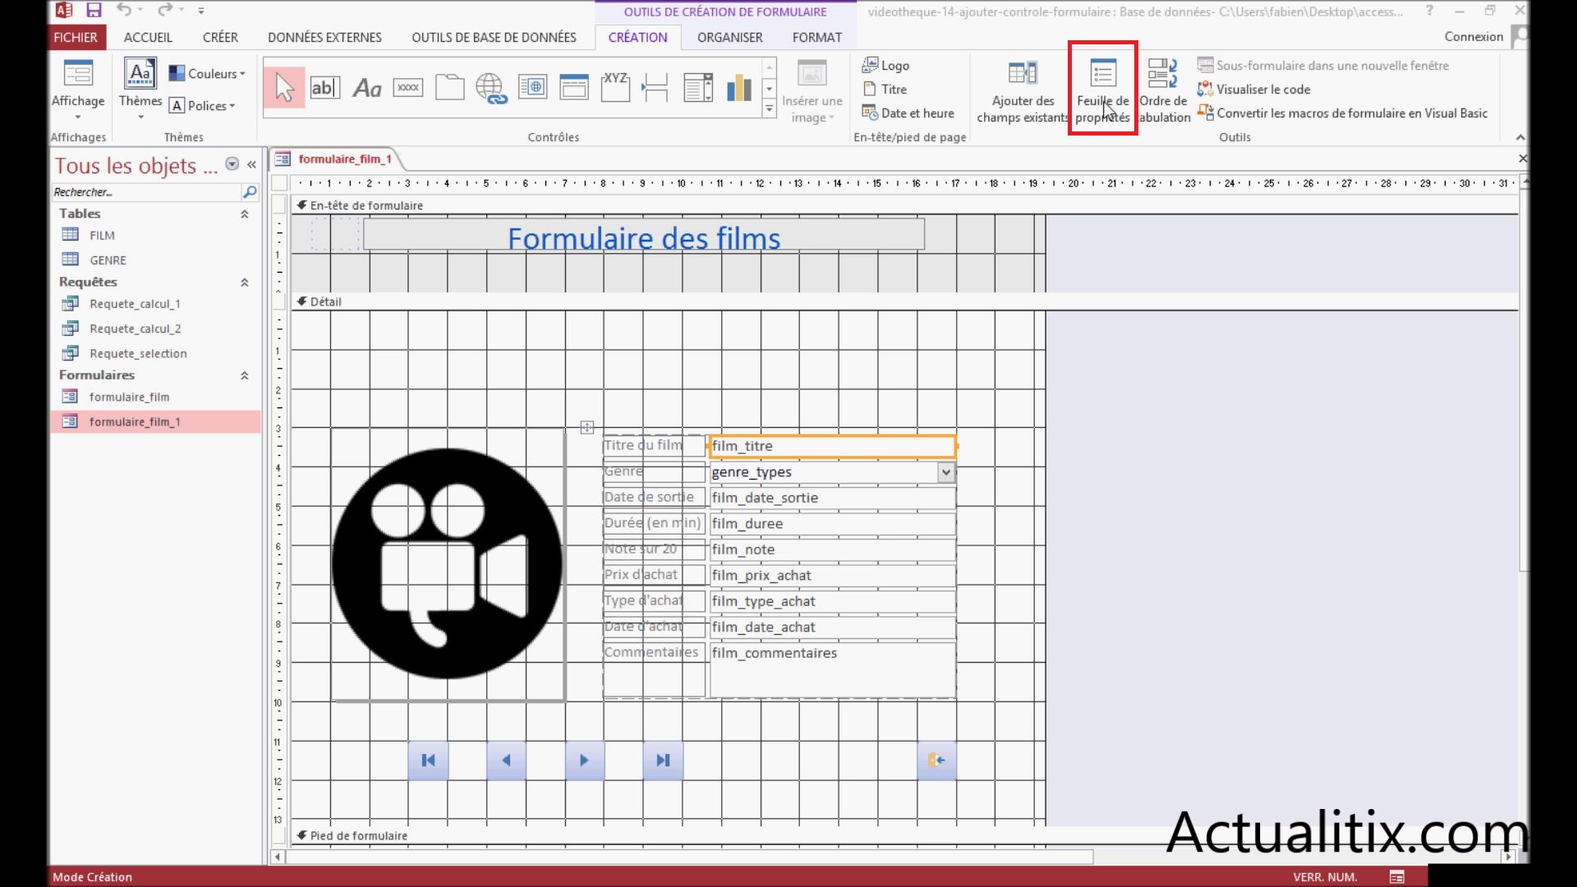Pick the Label (Aa) control
1577x887 pixels.
click(x=367, y=87)
